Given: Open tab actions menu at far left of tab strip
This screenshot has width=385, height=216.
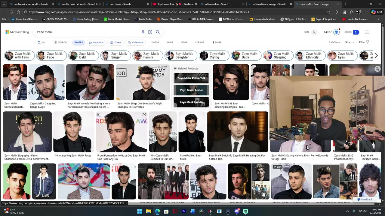Looking at the screenshot, I should [4, 4].
